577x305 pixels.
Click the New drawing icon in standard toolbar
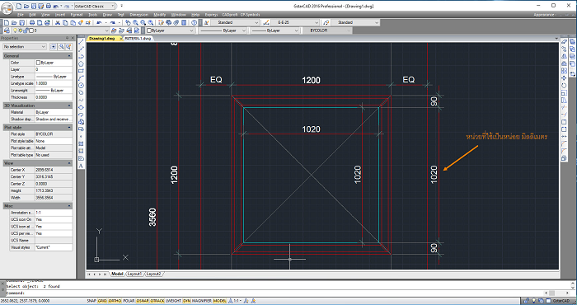[x=7, y=23]
